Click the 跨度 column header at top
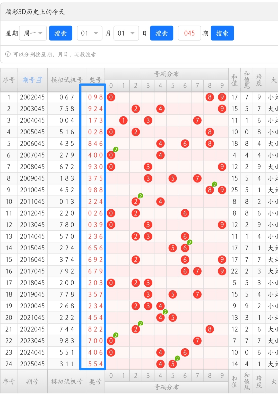Screen dimensions: 278x396 [259, 80]
